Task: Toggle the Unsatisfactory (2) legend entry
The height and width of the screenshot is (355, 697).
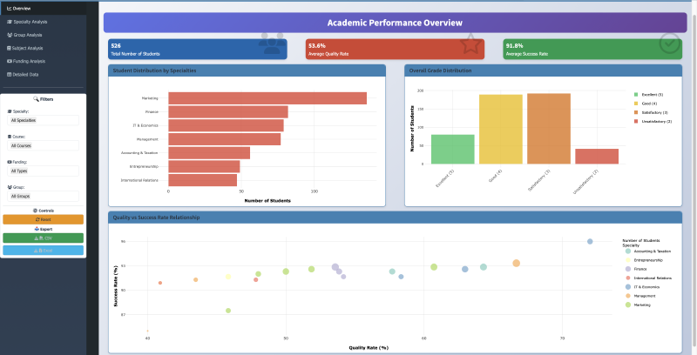Action: [x=653, y=122]
